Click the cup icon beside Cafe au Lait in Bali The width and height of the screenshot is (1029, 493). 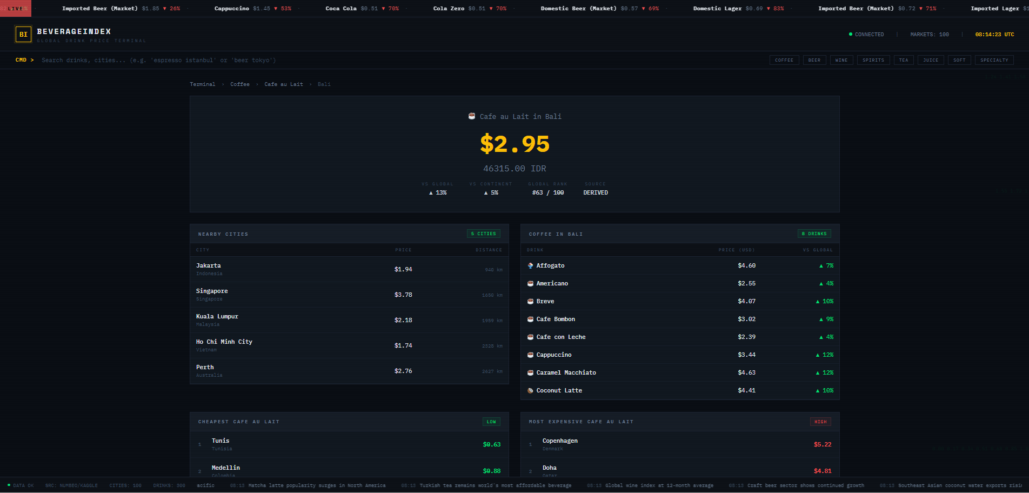[x=472, y=116]
